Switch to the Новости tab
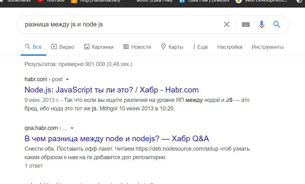The image size is (305, 184). tap(137, 47)
